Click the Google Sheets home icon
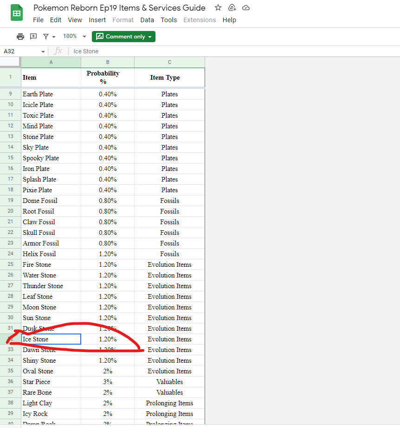This screenshot has width=400, height=428. (17, 13)
